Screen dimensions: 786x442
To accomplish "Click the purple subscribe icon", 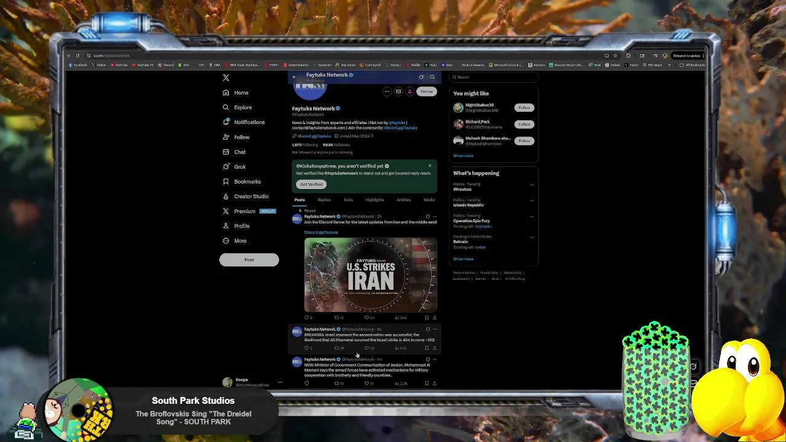I will tap(410, 91).
